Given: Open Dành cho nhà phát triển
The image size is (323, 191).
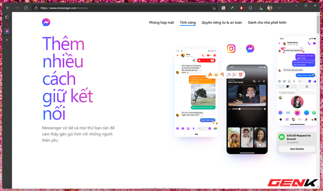Looking at the screenshot, I should coord(267,22).
